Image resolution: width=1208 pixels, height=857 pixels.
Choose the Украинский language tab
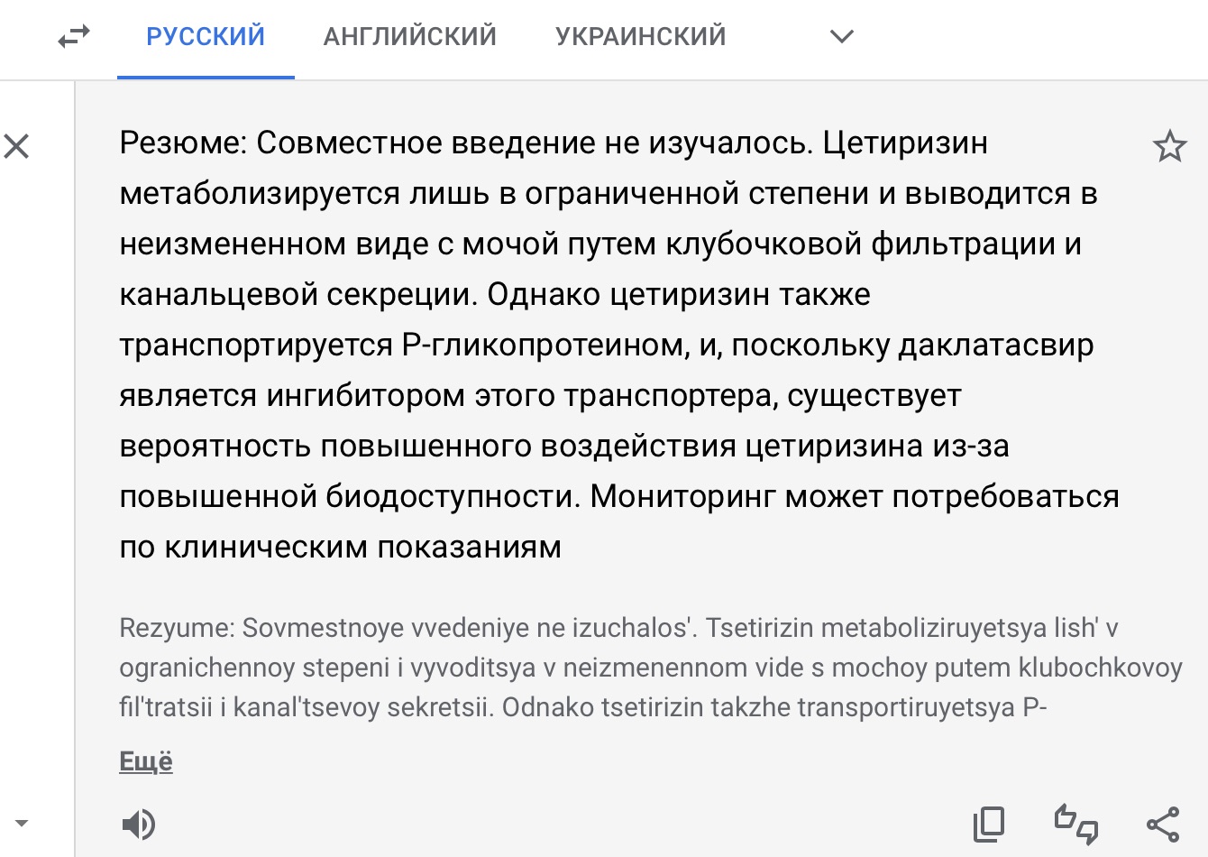(x=640, y=37)
